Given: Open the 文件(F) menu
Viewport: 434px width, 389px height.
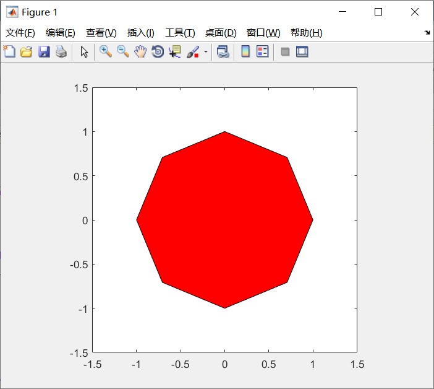Looking at the screenshot, I should click(x=20, y=33).
